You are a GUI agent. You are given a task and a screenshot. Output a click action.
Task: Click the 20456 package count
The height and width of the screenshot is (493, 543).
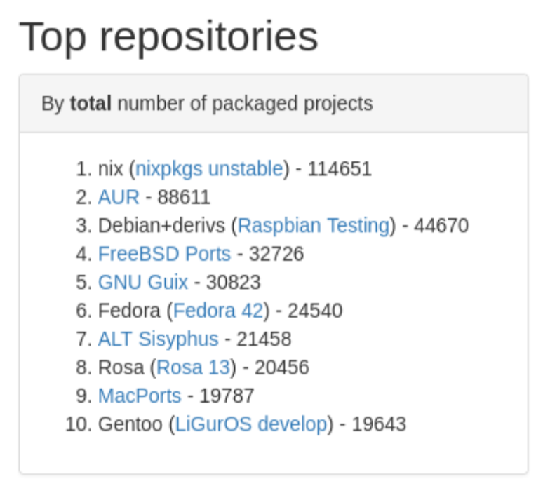click(281, 367)
